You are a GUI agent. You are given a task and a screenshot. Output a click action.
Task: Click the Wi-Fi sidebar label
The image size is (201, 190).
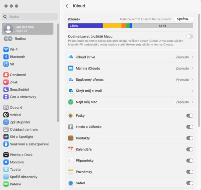pos(14,50)
